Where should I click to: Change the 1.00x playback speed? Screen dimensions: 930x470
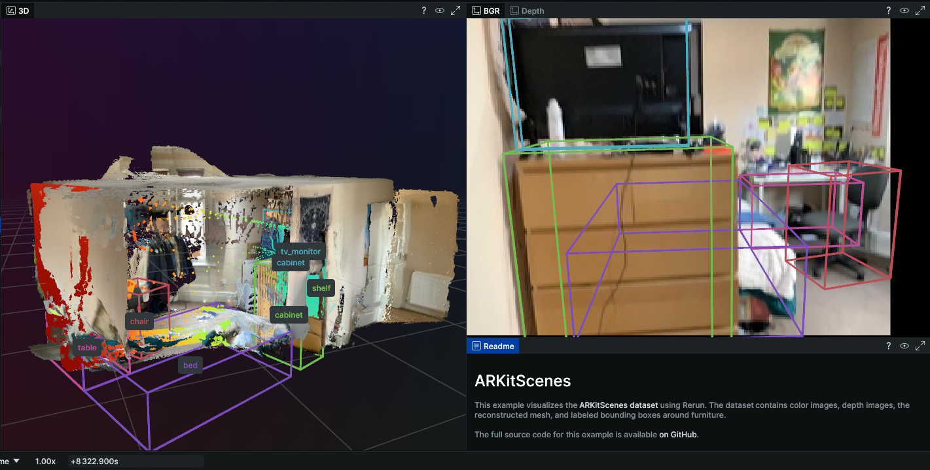pyautogui.click(x=45, y=461)
